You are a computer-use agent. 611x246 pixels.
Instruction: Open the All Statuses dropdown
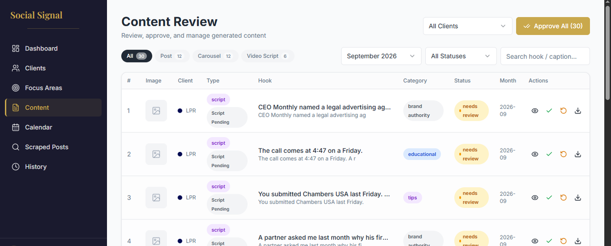(461, 56)
